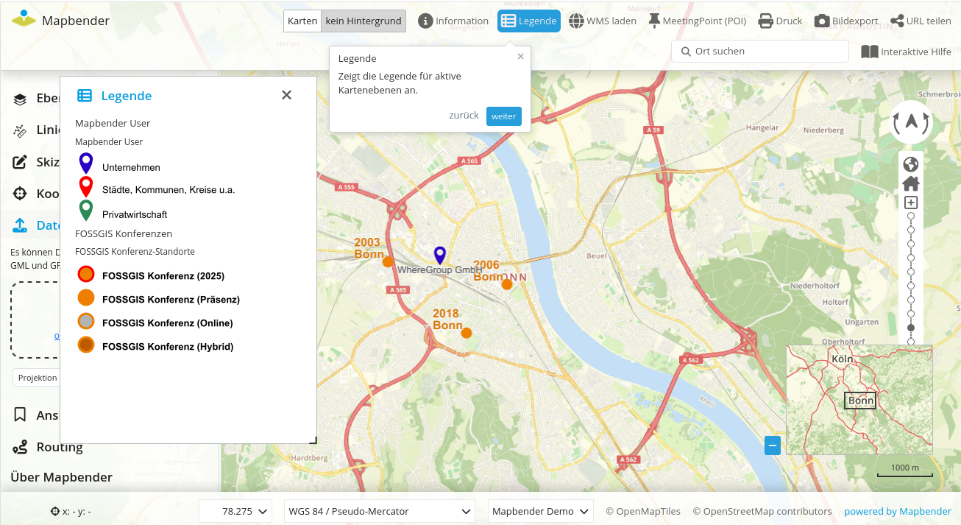
Task: Click the Bildexport camera icon
Action: tap(822, 21)
